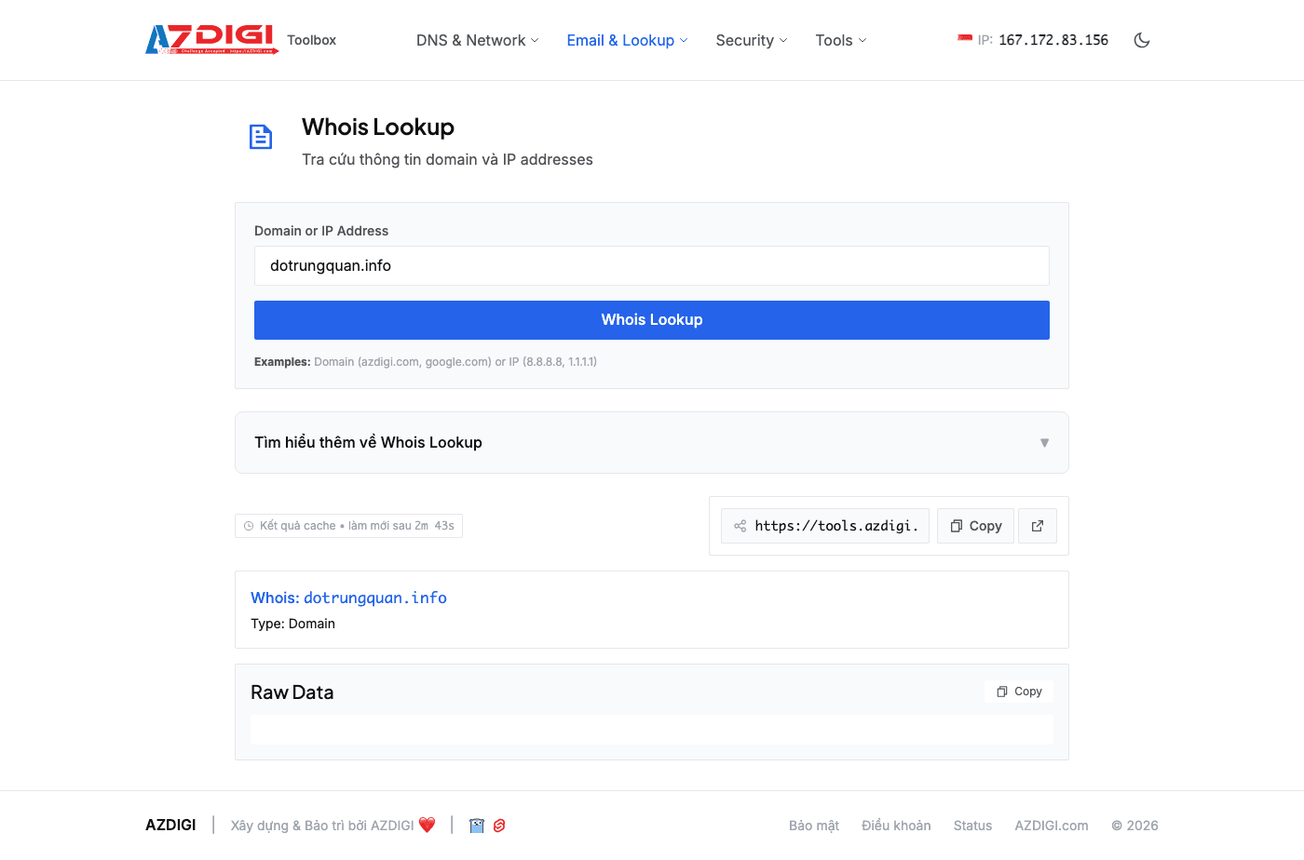Open the DNS & Network dropdown menu

coord(477,40)
